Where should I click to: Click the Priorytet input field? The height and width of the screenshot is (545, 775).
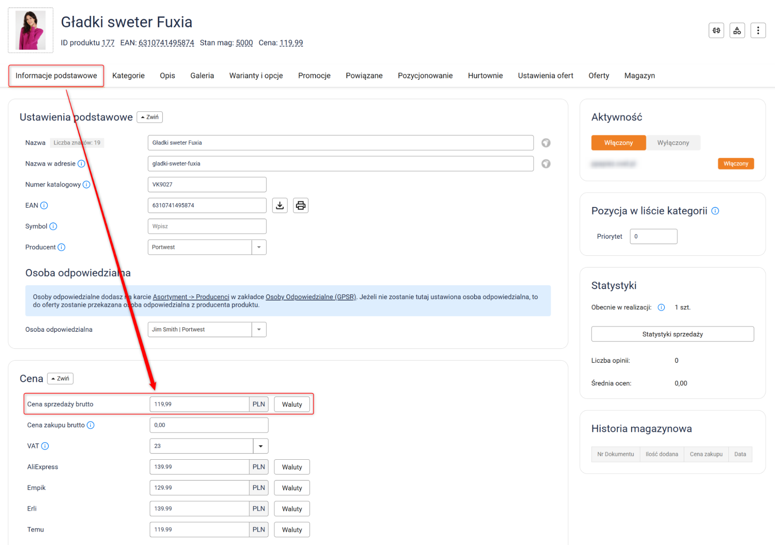(653, 236)
